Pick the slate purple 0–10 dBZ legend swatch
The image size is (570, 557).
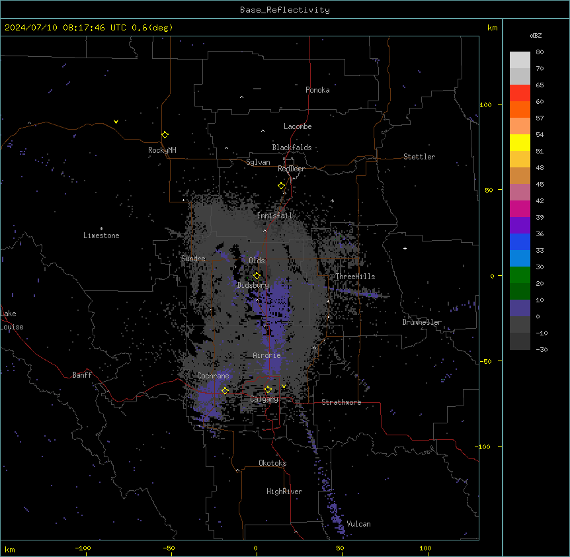click(x=520, y=308)
